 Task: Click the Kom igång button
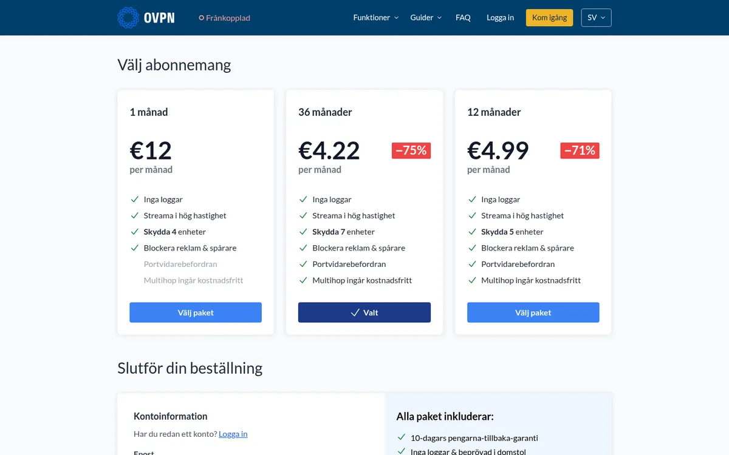click(x=549, y=18)
